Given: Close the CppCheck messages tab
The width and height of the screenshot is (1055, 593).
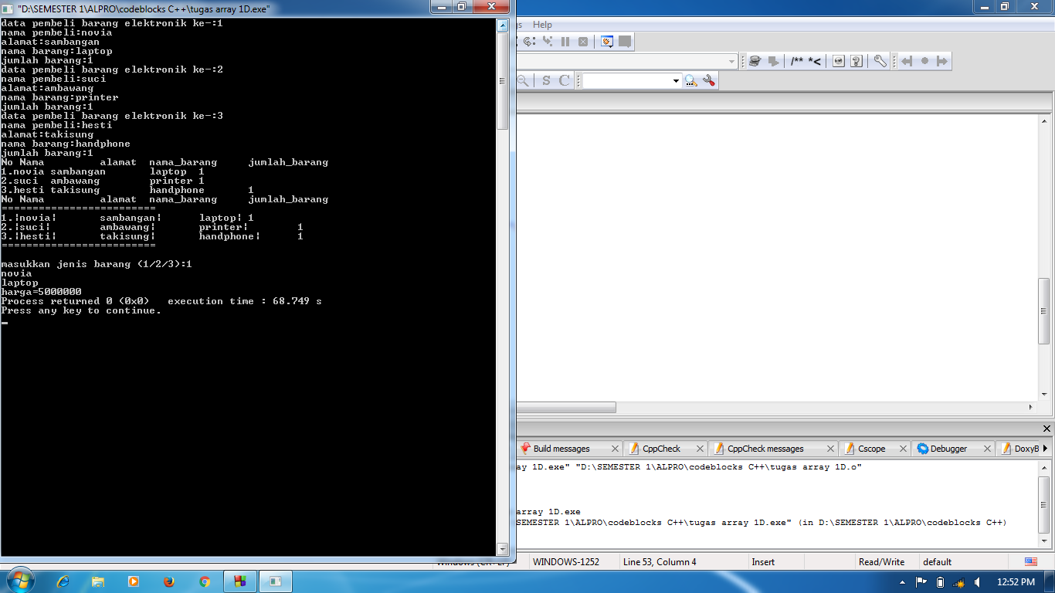Looking at the screenshot, I should tap(831, 449).
